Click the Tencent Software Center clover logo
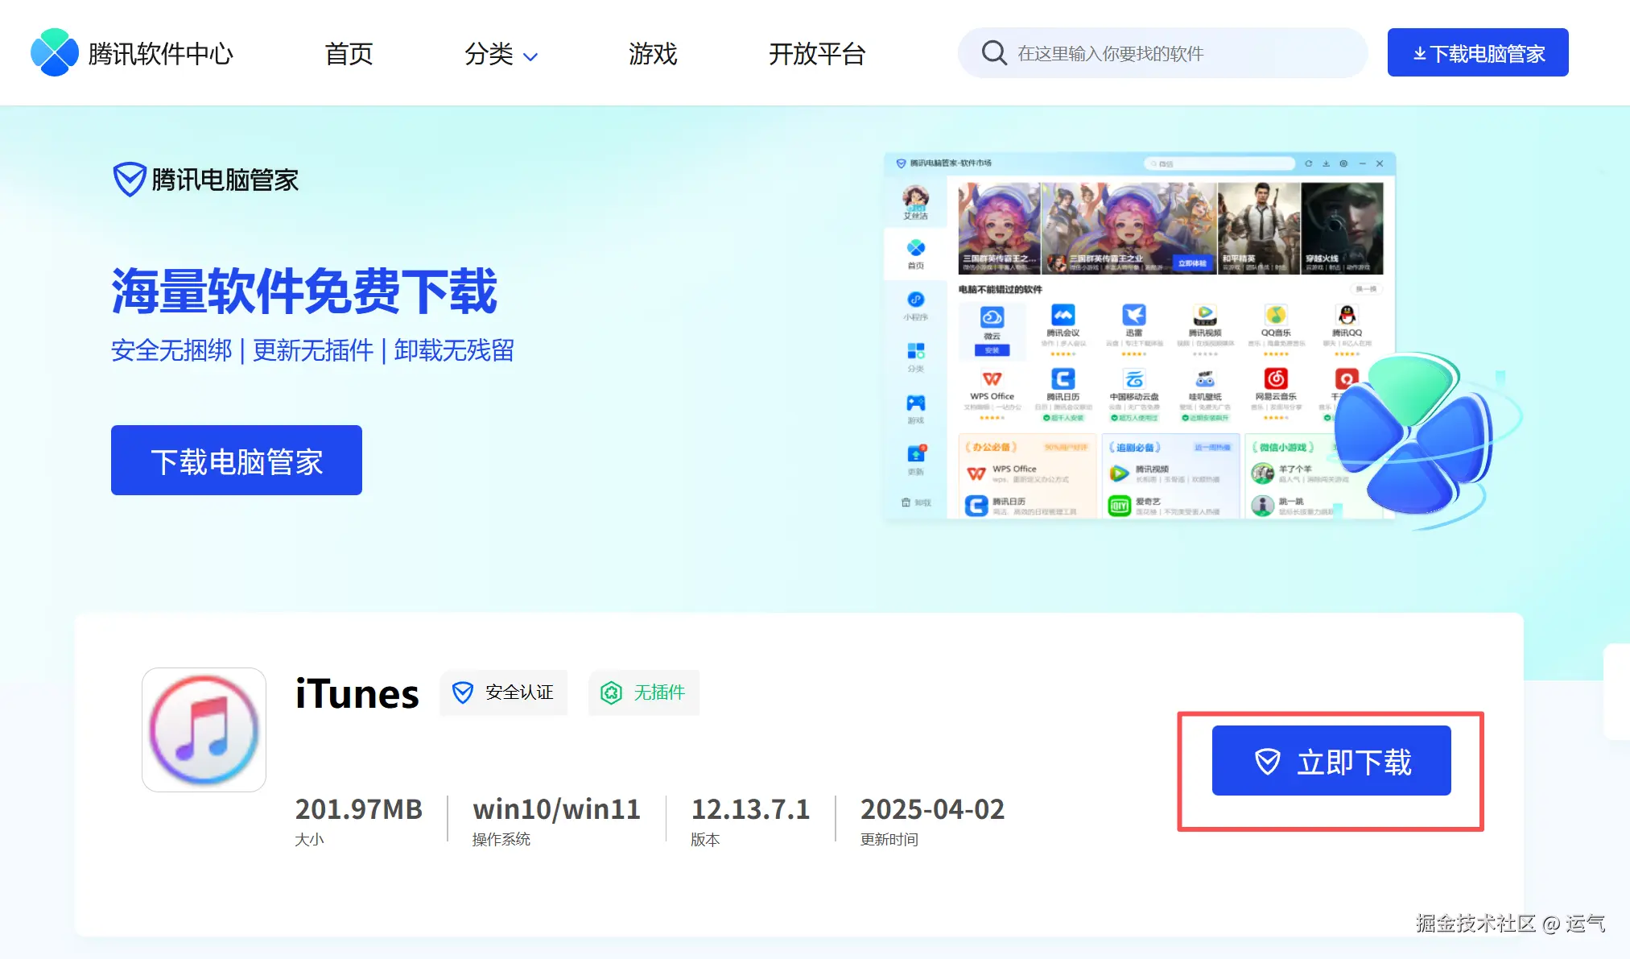Image resolution: width=1630 pixels, height=959 pixels. (x=54, y=53)
